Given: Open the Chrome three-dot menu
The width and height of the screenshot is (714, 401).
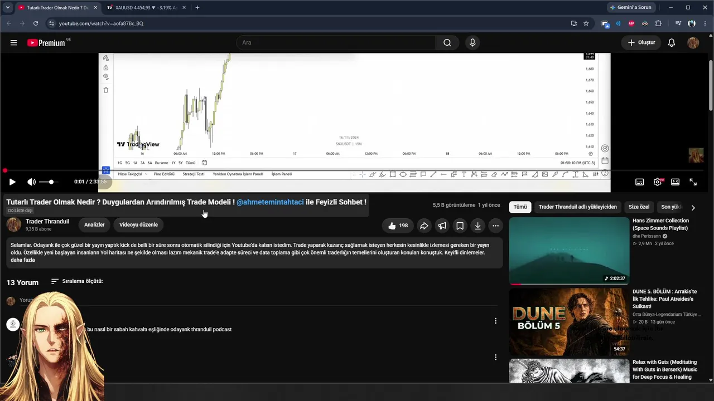Looking at the screenshot, I should [x=705, y=23].
